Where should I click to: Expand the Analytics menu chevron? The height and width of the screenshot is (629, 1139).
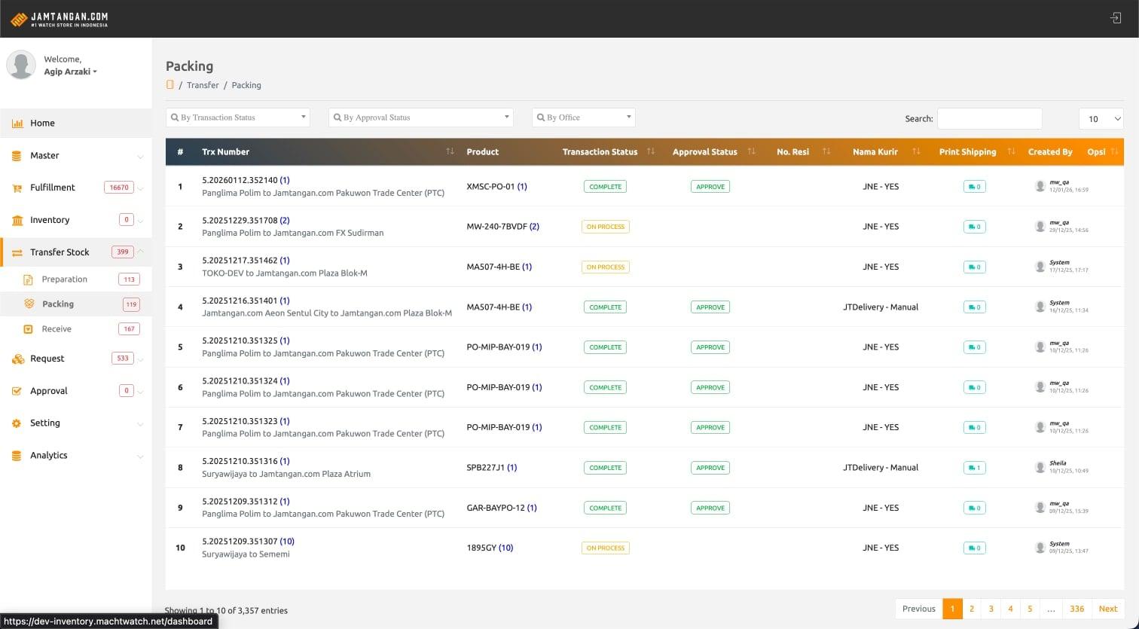tap(140, 456)
